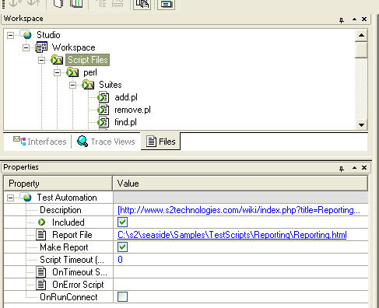Click the add.pl script file icon

(104, 97)
